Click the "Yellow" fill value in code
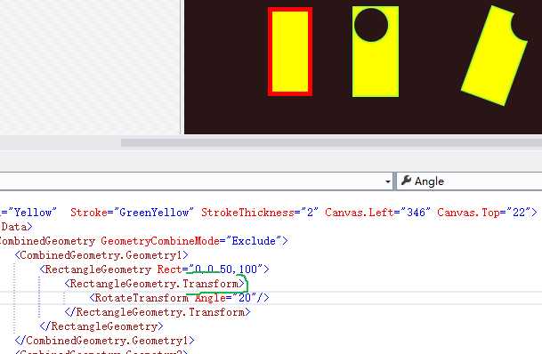Screen dimensions: 542x354 point(33,212)
